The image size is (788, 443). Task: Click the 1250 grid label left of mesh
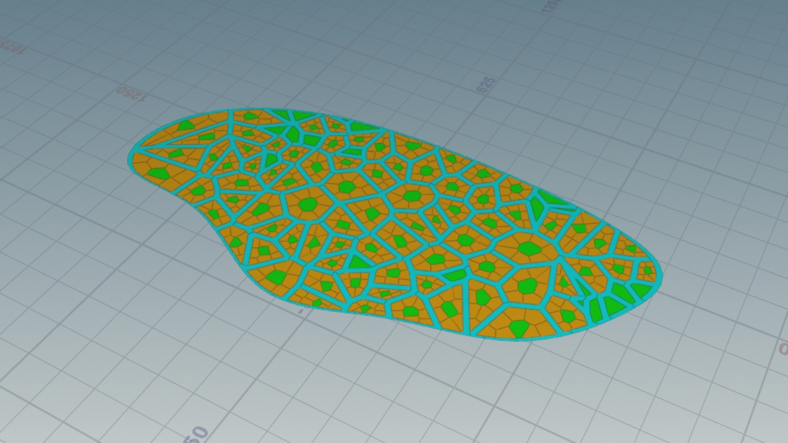[132, 94]
